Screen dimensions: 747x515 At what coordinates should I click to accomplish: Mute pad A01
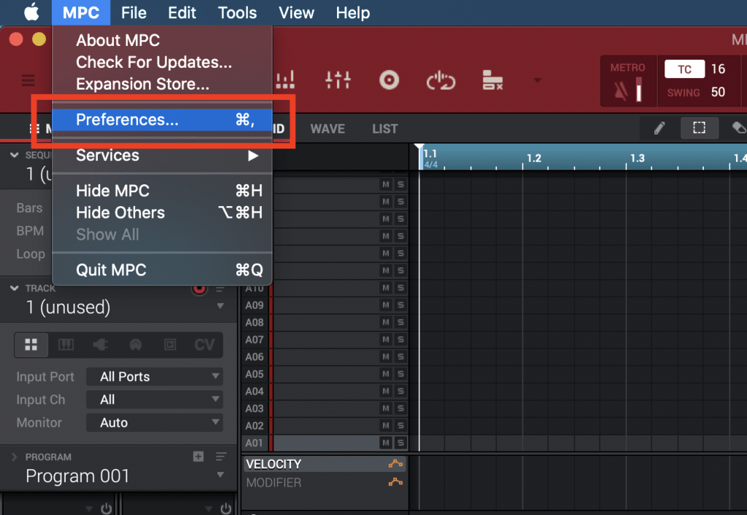click(x=385, y=443)
